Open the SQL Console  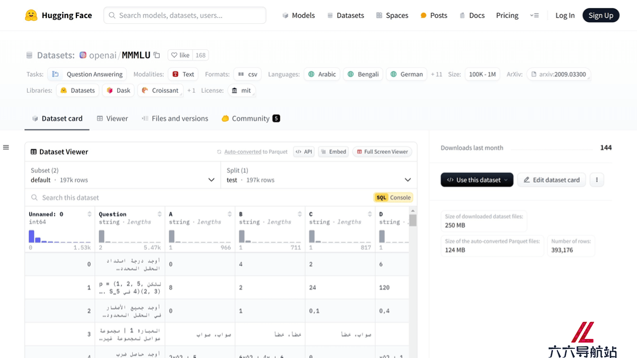[x=393, y=197]
